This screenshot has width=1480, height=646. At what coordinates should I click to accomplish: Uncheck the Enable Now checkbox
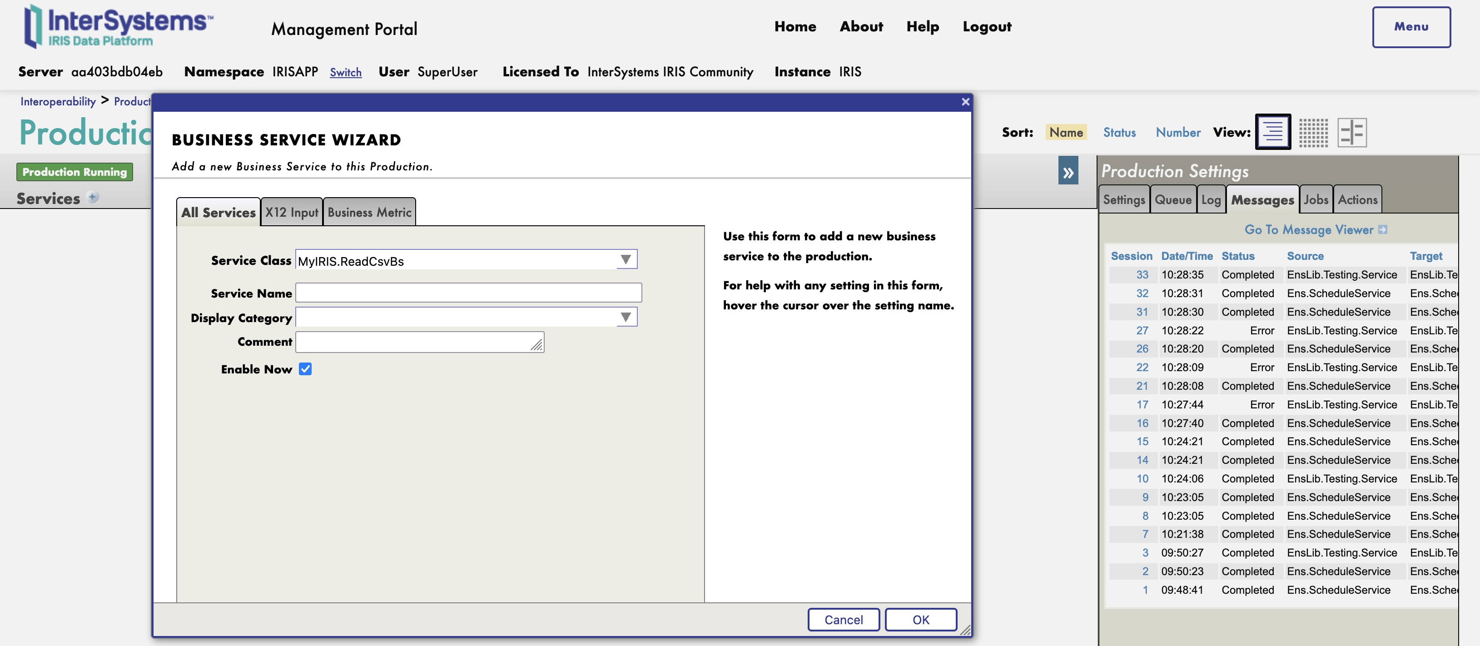tap(305, 369)
